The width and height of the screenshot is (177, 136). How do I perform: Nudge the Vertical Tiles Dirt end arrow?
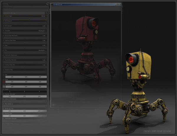(x=46, y=67)
